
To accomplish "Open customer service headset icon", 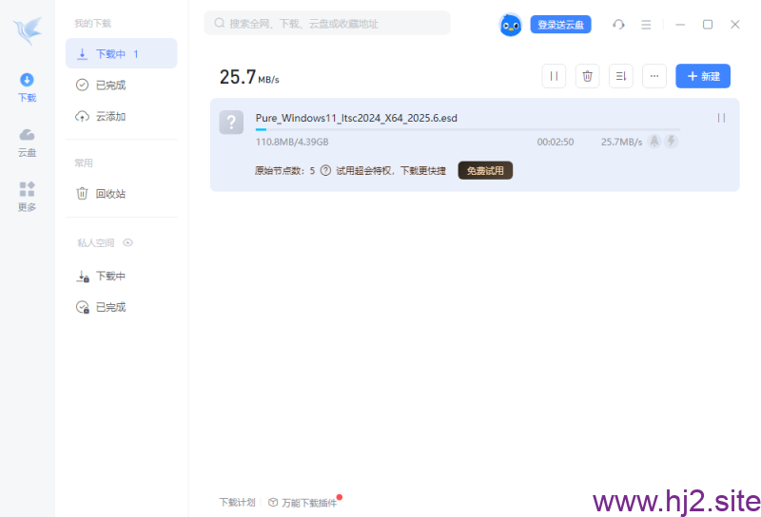I will pyautogui.click(x=618, y=25).
